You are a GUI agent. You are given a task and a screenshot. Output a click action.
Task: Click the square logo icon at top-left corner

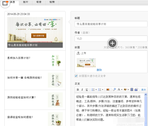(x=5, y=3)
